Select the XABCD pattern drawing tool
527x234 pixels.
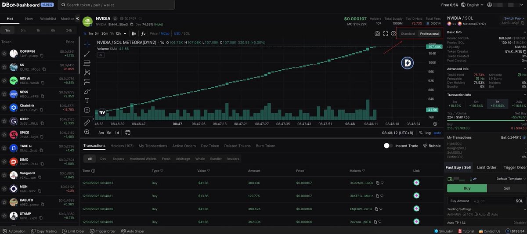87,72
